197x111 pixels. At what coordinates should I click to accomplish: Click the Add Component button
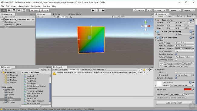(x=174, y=103)
